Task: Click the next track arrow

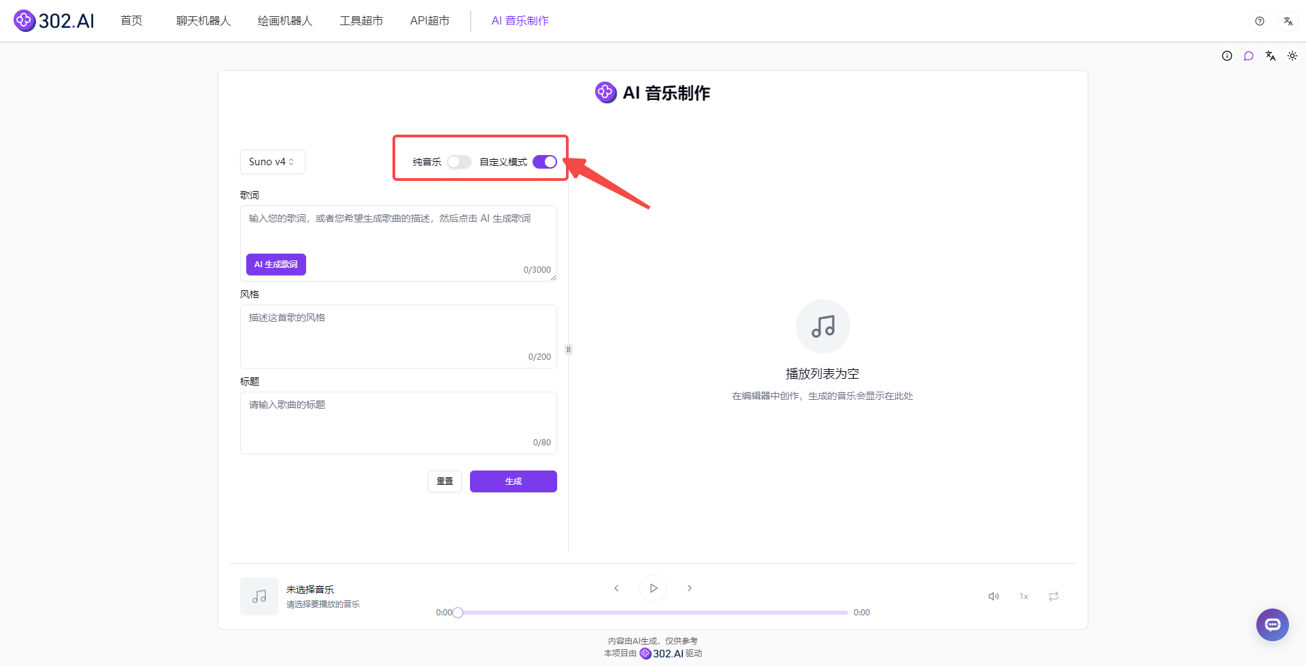Action: tap(690, 588)
